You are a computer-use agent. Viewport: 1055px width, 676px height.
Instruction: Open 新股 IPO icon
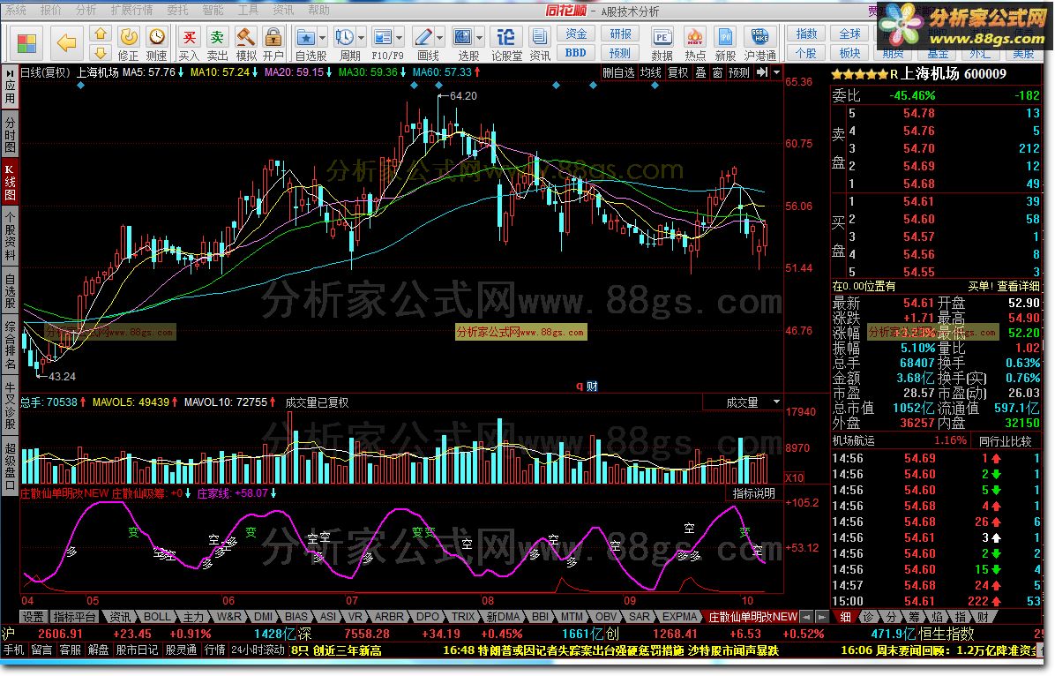tap(725, 36)
